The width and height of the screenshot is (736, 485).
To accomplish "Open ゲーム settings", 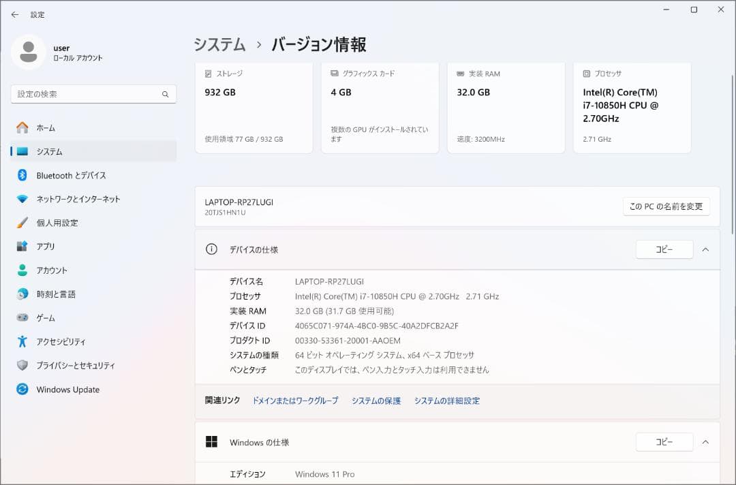I will [49, 317].
